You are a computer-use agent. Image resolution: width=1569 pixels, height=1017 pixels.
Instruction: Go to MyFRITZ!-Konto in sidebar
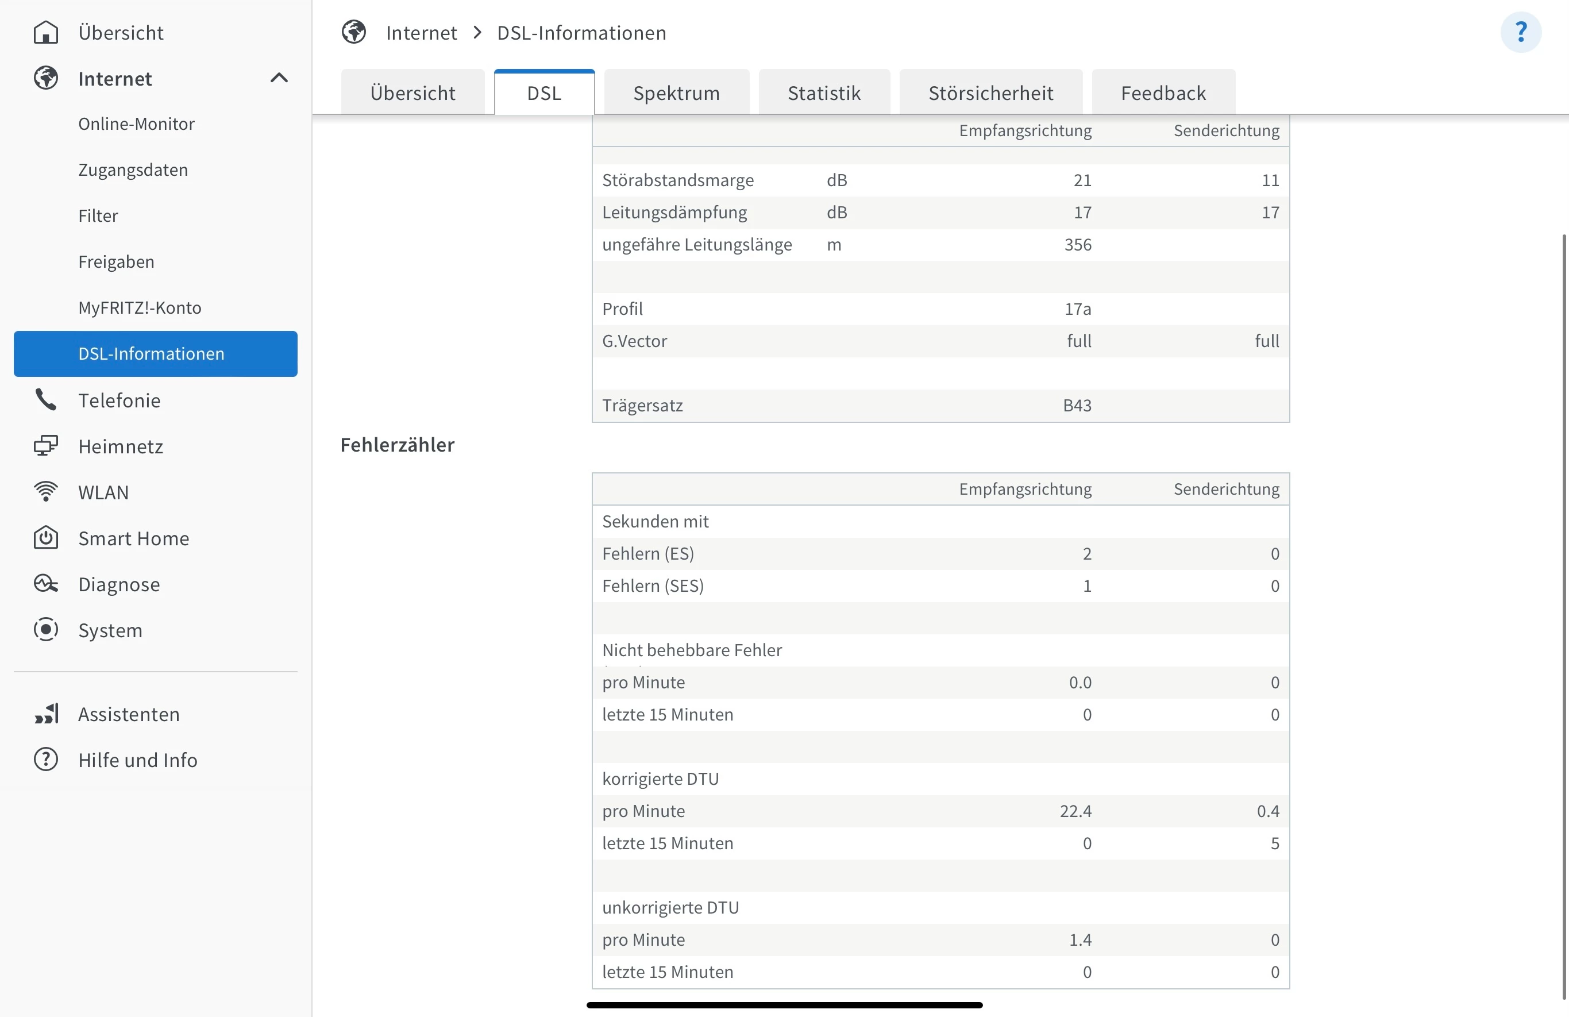[x=140, y=308]
